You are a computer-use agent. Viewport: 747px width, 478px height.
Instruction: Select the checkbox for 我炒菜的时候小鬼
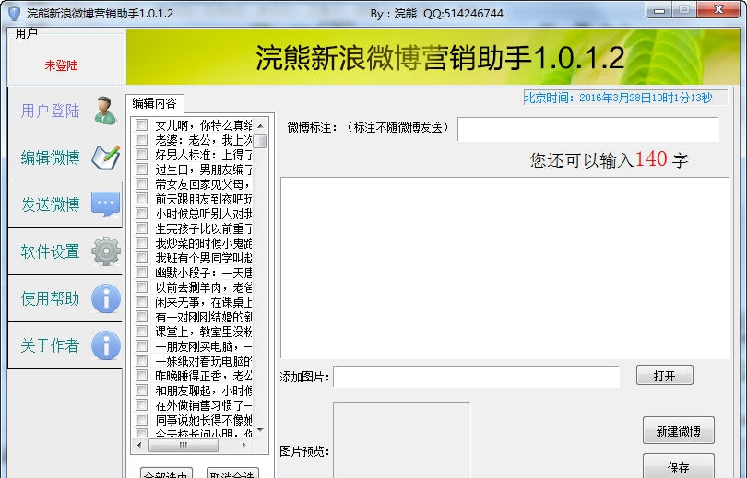coord(141,242)
